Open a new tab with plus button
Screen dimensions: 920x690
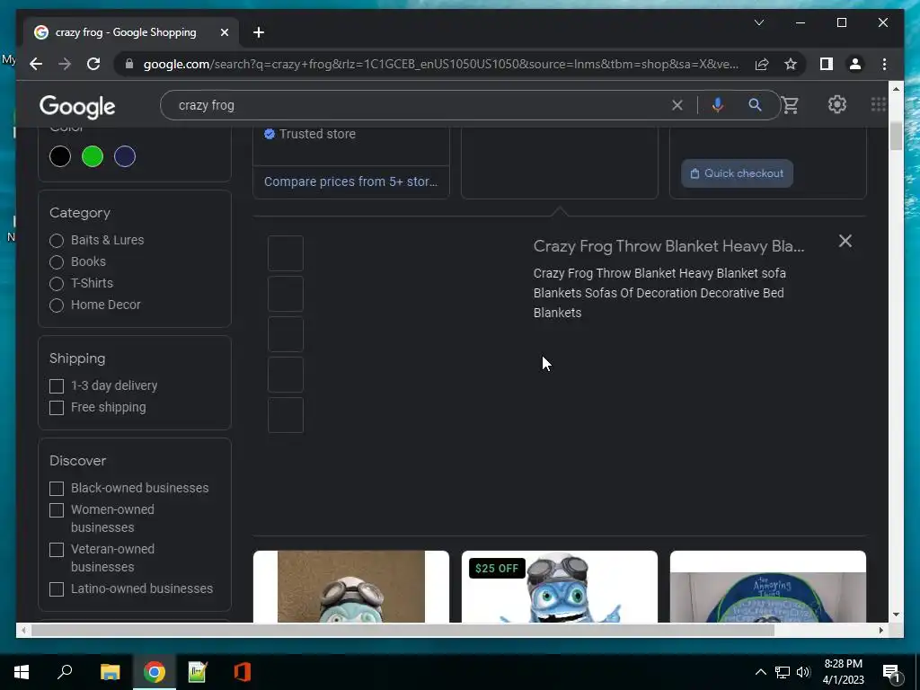click(259, 32)
